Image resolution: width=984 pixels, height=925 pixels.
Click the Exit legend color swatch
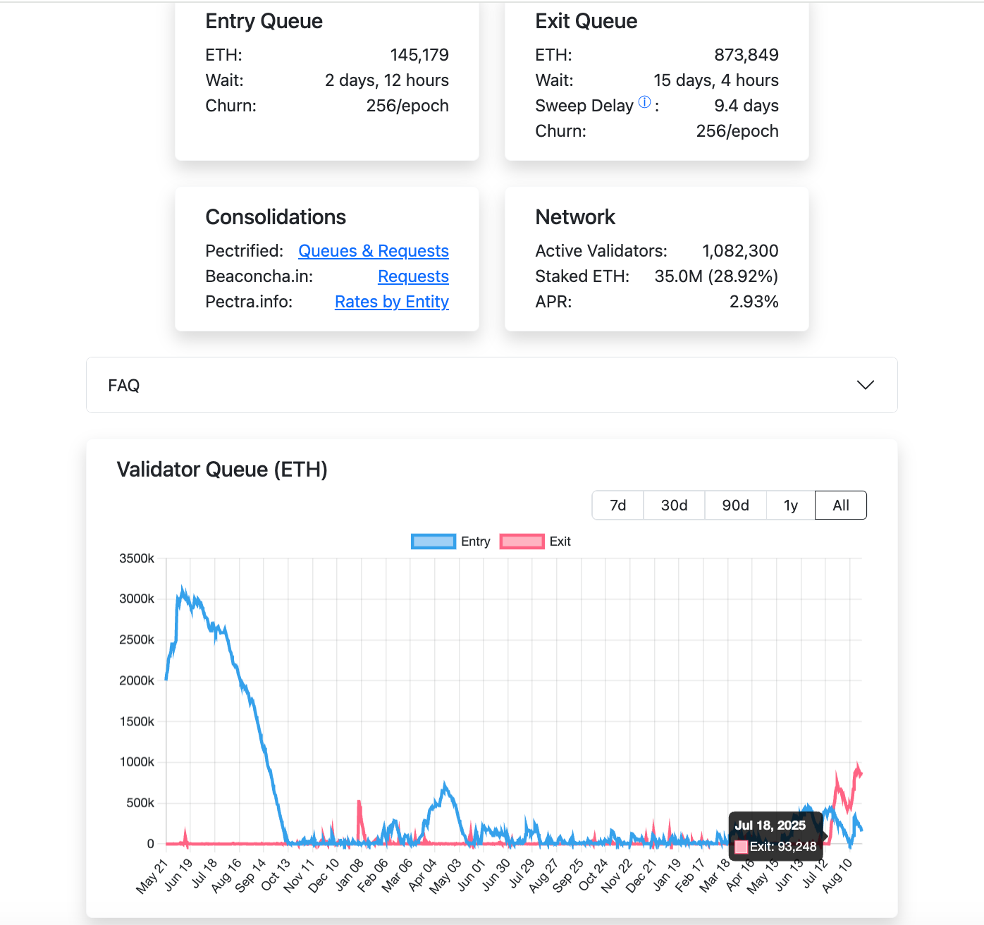click(522, 541)
